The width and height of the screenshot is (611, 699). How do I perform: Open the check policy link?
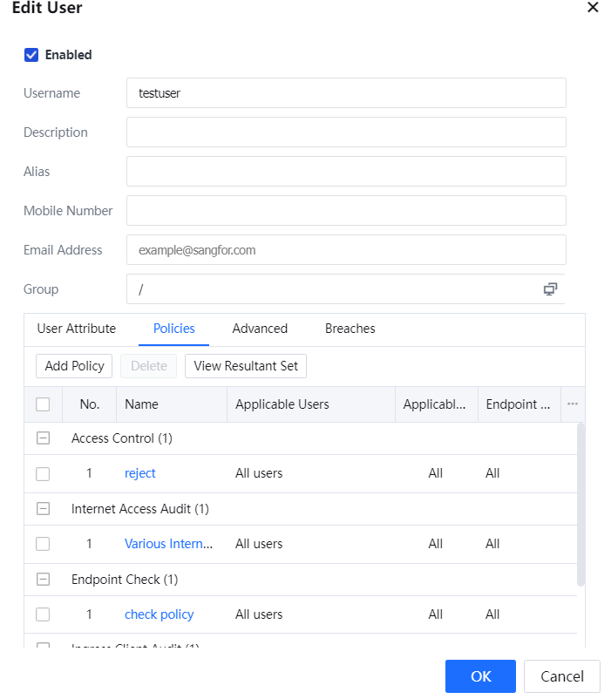pos(159,614)
